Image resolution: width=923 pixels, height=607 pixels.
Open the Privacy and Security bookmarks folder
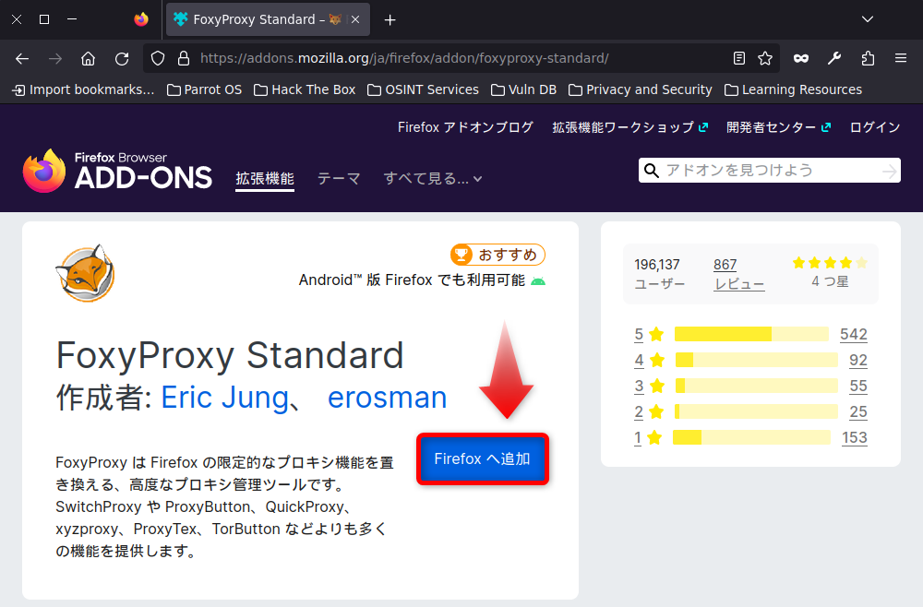[641, 90]
